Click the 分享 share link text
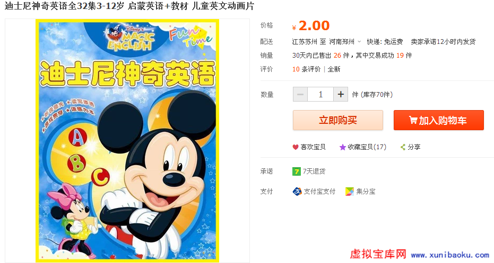494x263 pixels. coord(414,147)
